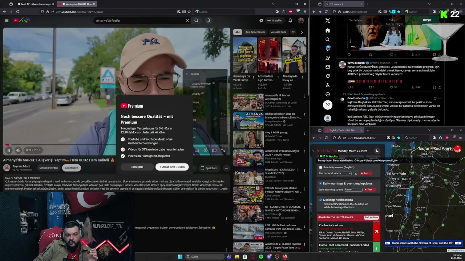Click the Windows taskbar Suche search box

(x=205, y=257)
